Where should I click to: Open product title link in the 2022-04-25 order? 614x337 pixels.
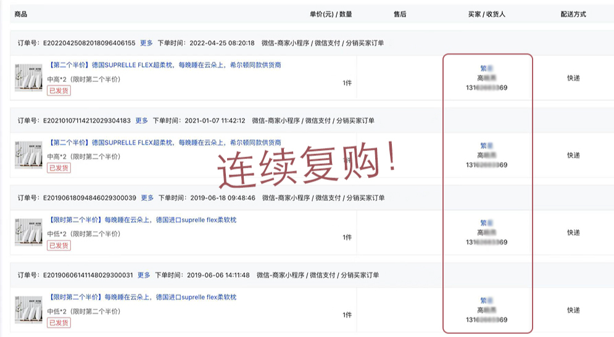[165, 65]
